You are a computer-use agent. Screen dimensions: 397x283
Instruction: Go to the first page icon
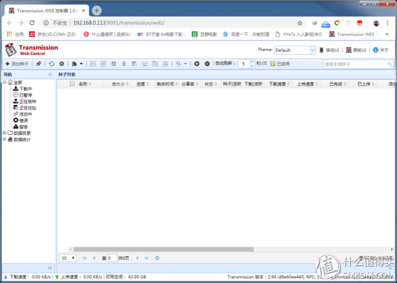tap(85, 258)
